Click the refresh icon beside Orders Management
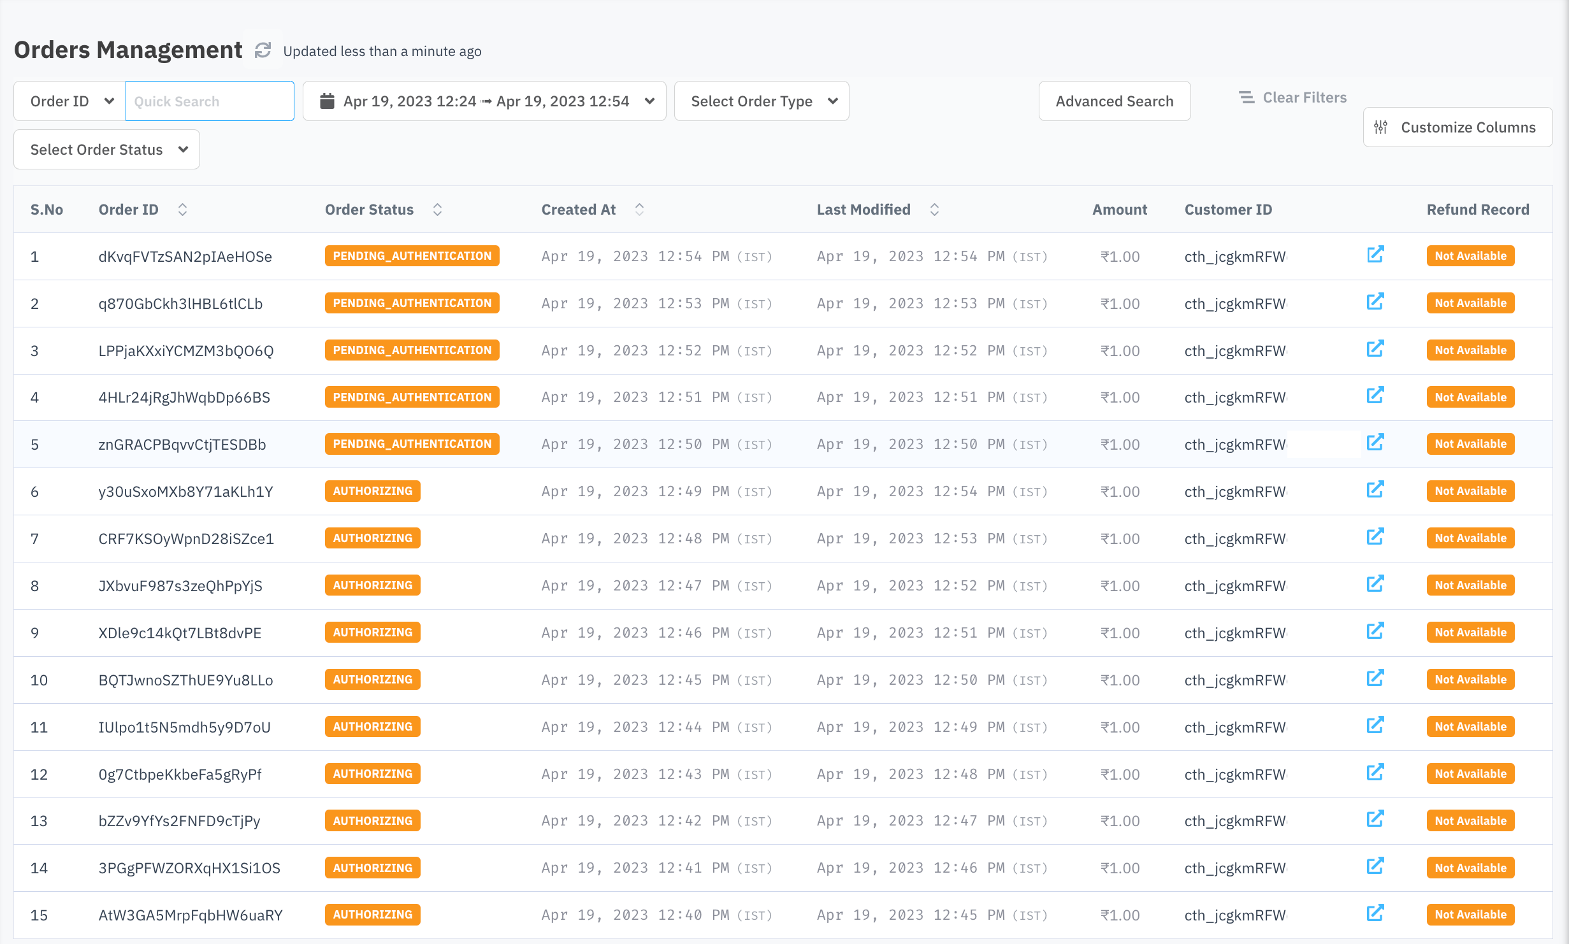Image resolution: width=1569 pixels, height=944 pixels. [263, 50]
